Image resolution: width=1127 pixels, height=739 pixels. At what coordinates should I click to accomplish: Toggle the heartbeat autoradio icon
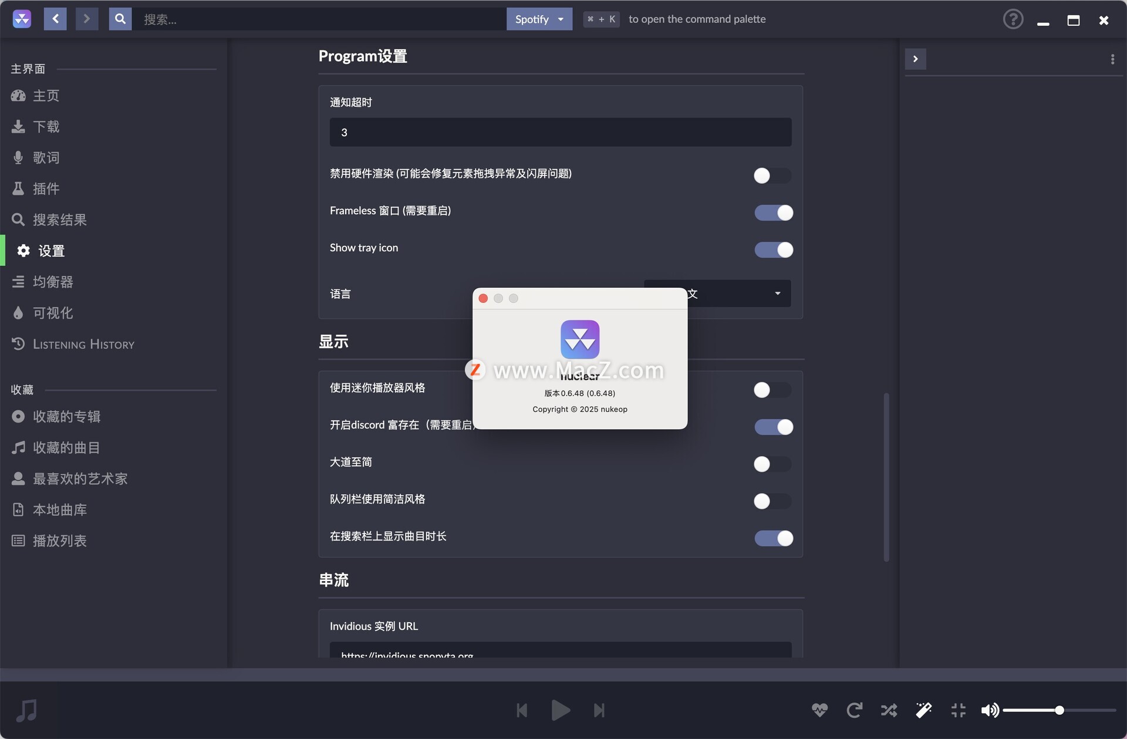click(819, 711)
